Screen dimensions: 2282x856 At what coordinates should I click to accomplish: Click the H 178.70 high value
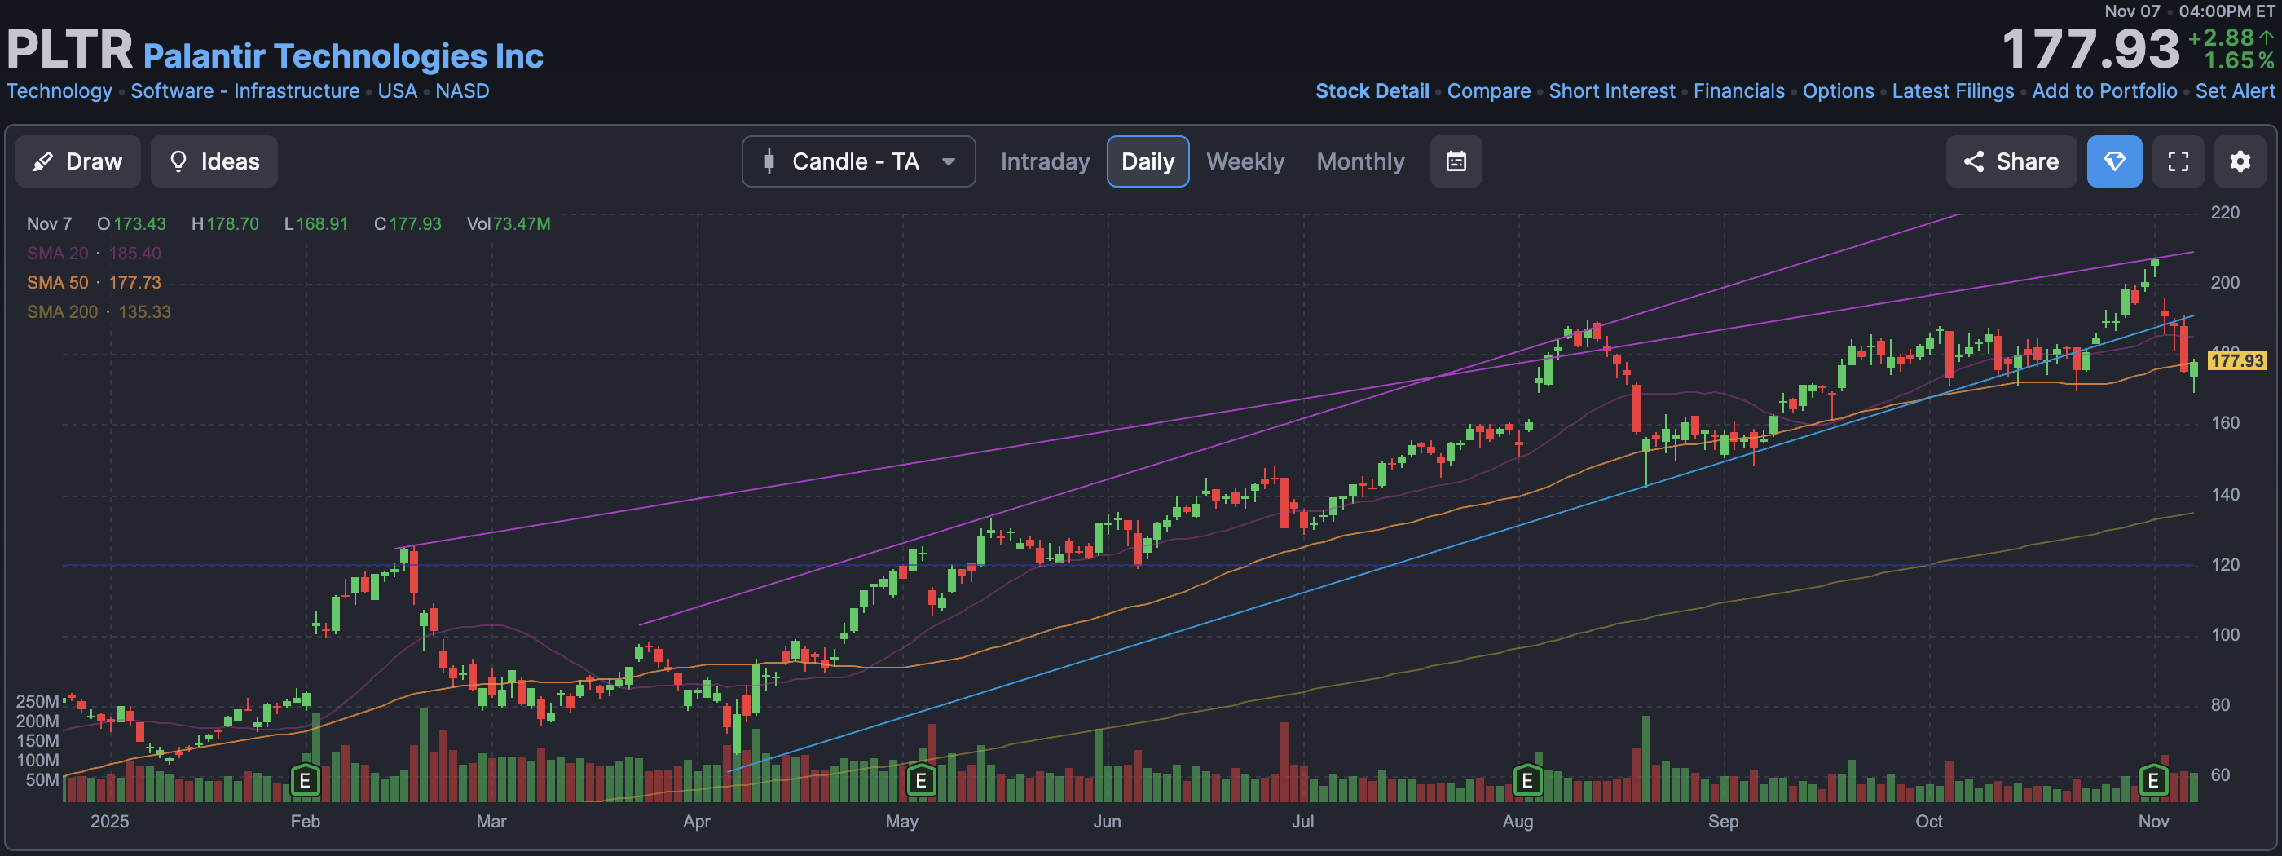tap(225, 224)
